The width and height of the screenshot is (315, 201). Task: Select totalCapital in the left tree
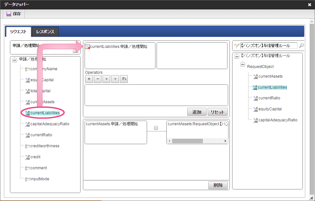pos(40,91)
